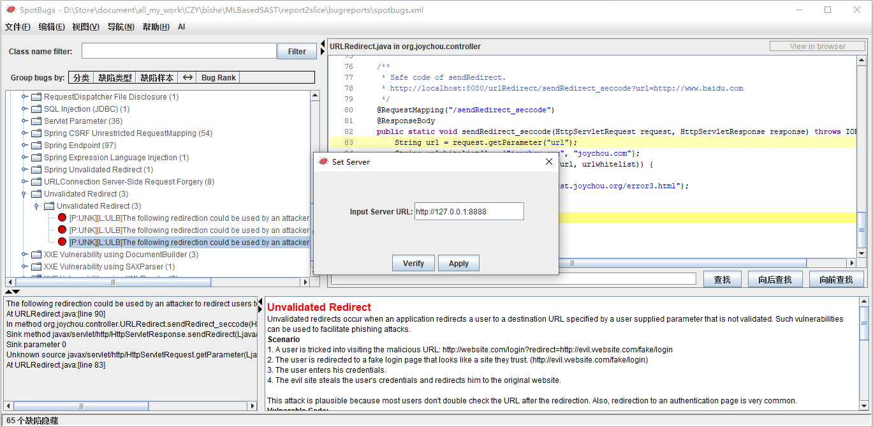Open the 帮助(H) menu
The width and height of the screenshot is (873, 427).
(x=156, y=27)
